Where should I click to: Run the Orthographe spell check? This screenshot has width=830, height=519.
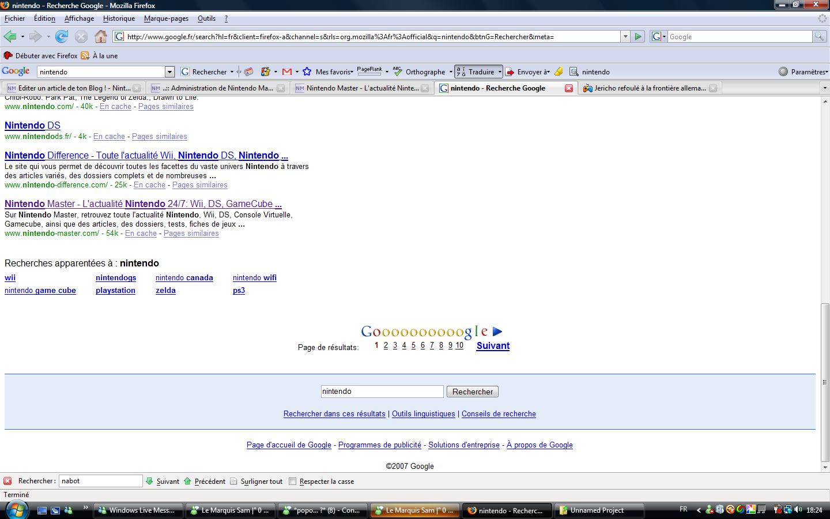click(419, 72)
